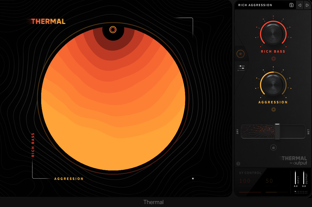
Task: Click the Dry/Wet mix slider handle
Action: (277, 131)
